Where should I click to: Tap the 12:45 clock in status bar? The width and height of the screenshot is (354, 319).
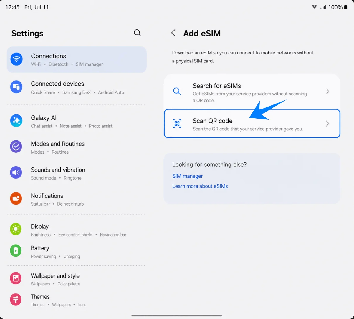click(x=12, y=7)
